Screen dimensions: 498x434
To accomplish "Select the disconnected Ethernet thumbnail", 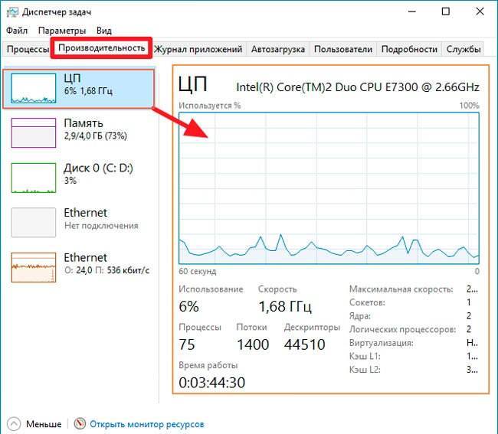I will [x=34, y=223].
